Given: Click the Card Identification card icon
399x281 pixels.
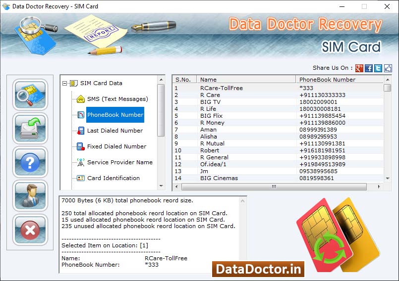Looking at the screenshot, I should 81,178.
